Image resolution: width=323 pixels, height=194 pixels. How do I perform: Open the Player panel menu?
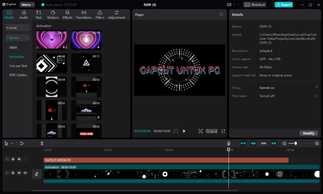click(221, 14)
